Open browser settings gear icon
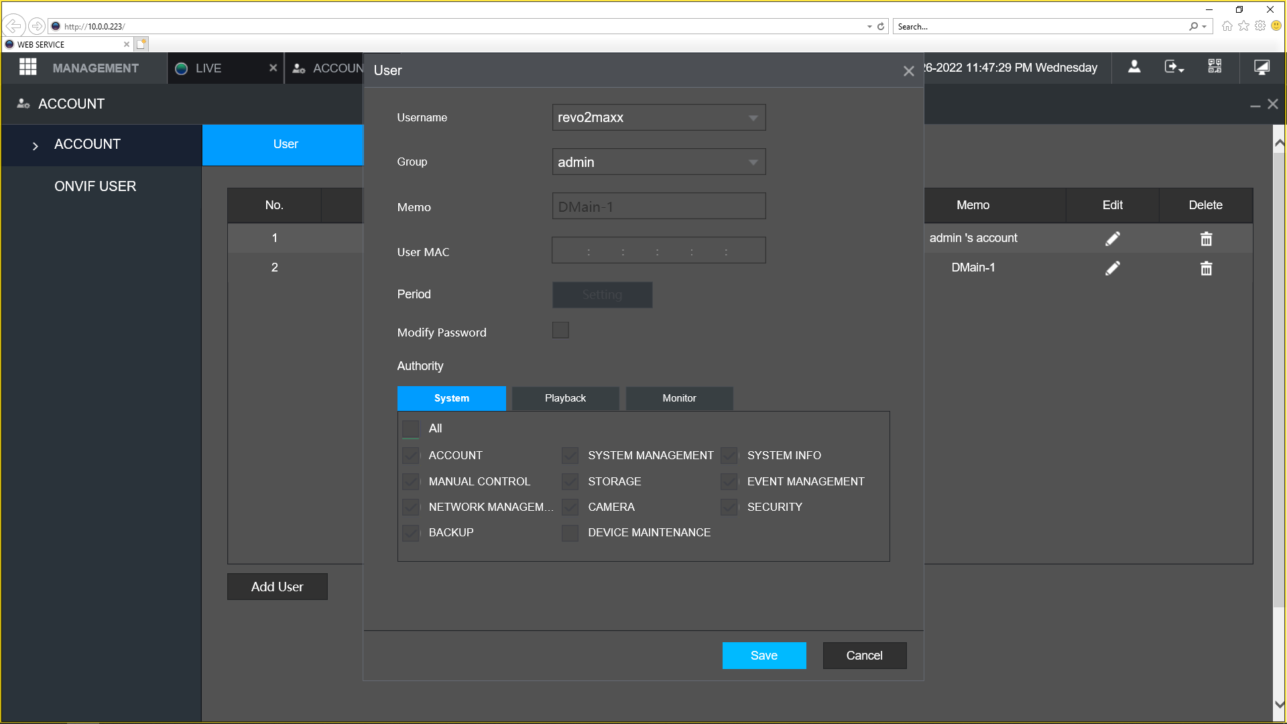Viewport: 1287px width, 724px height. [1260, 26]
